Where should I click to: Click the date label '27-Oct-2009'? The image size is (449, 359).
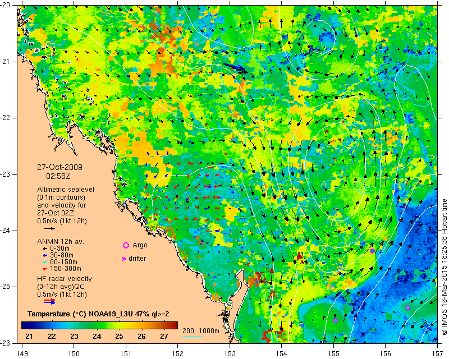click(59, 167)
